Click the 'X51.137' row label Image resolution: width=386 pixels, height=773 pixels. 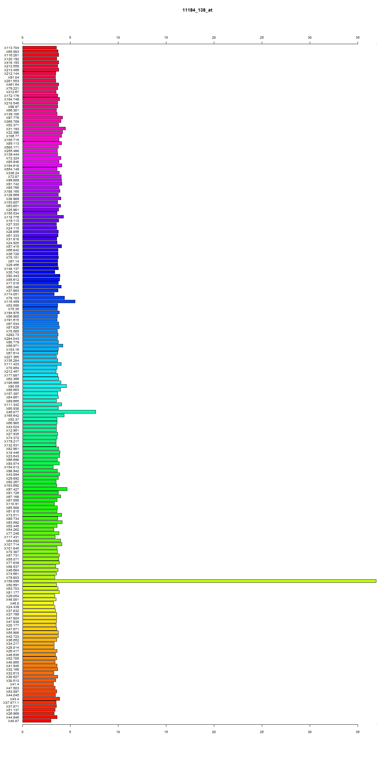(13, 710)
